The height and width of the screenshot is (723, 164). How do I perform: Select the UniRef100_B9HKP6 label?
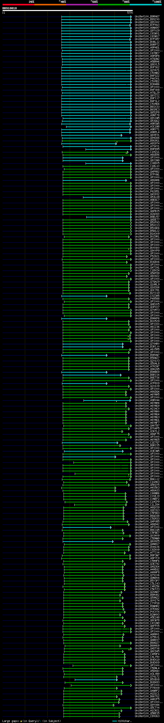(x=147, y=319)
